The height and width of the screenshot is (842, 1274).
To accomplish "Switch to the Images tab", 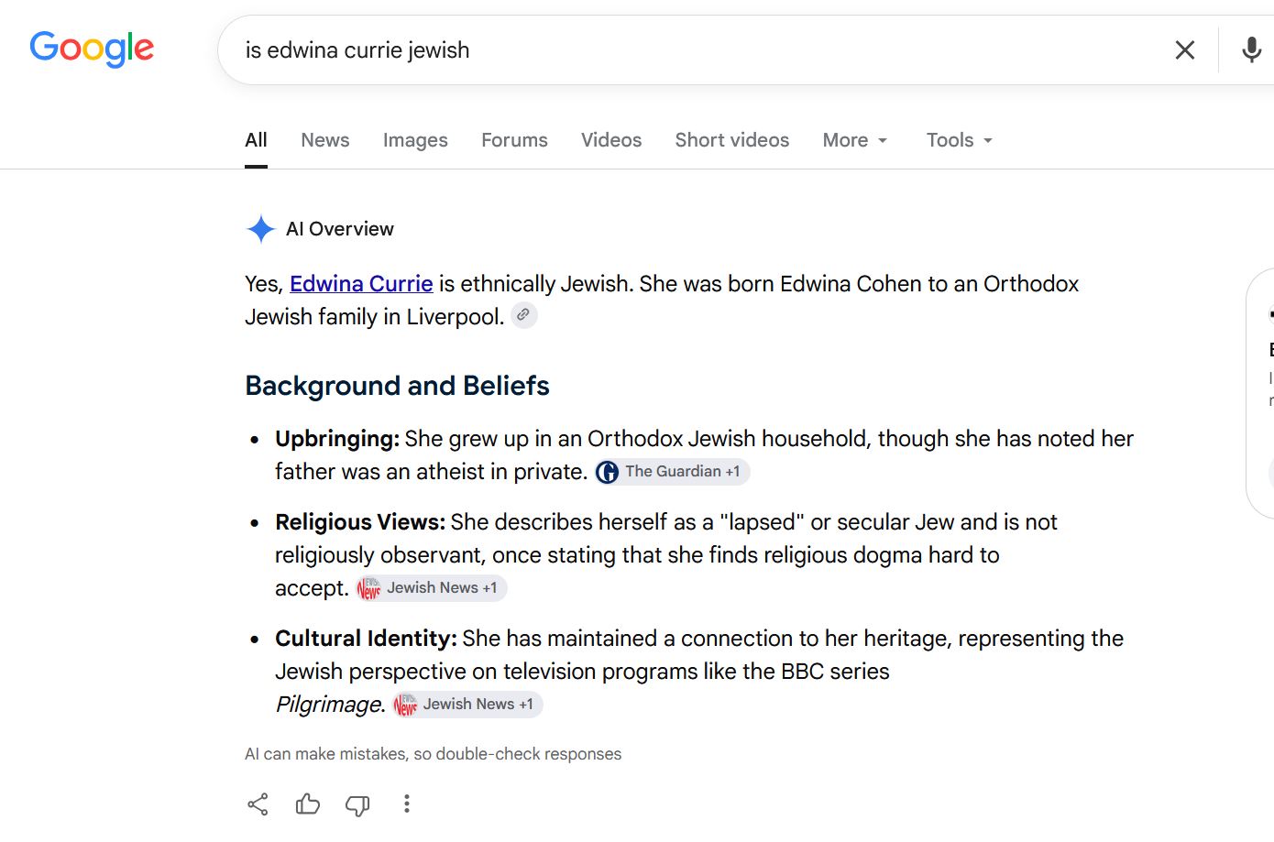I will coord(415,140).
